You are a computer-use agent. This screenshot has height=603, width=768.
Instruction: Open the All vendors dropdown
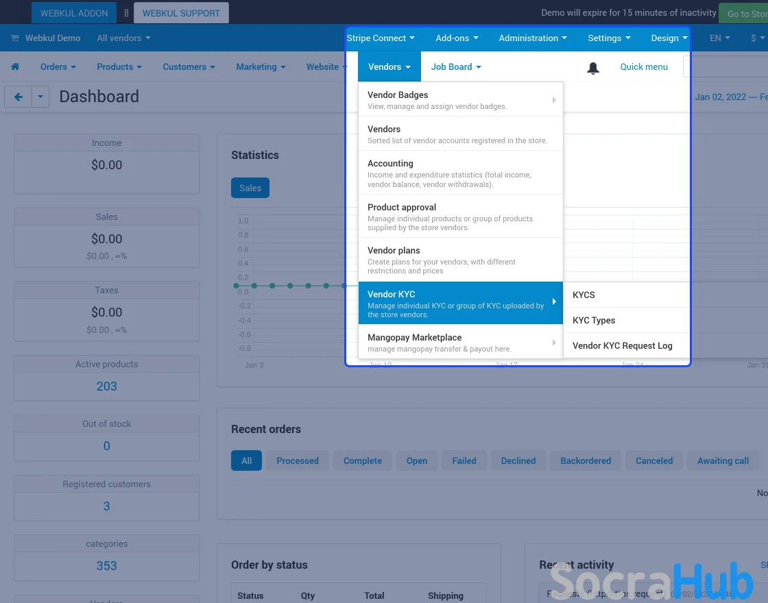pyautogui.click(x=123, y=38)
